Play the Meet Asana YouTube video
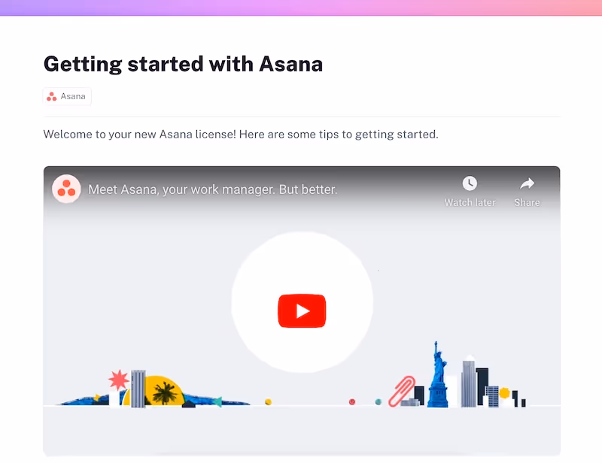This screenshot has width=602, height=463. (302, 310)
